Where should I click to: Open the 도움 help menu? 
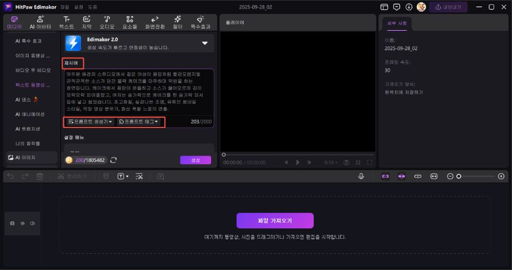click(93, 7)
